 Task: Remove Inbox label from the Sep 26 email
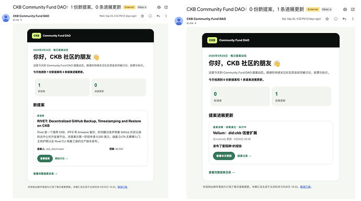tap(330, 9)
